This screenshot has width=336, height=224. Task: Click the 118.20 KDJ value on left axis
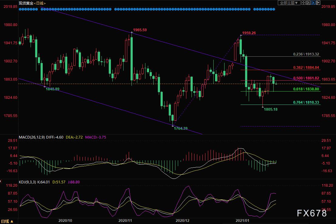point(12,186)
